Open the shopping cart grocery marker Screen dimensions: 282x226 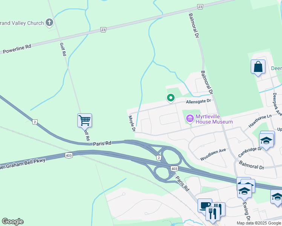pos(85,121)
